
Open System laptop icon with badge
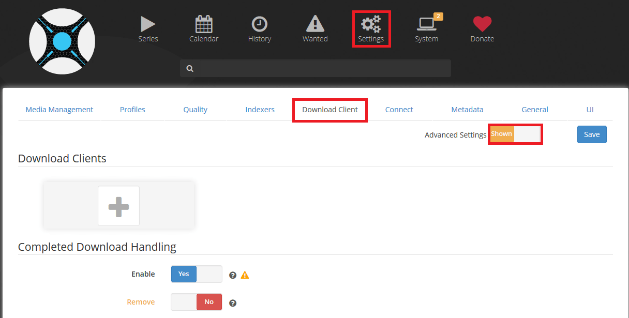(x=427, y=25)
